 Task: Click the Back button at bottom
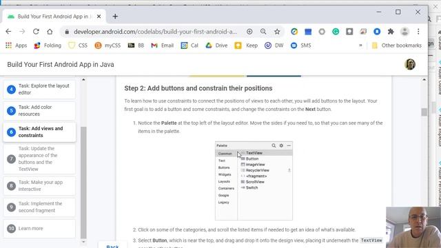click(x=112, y=246)
